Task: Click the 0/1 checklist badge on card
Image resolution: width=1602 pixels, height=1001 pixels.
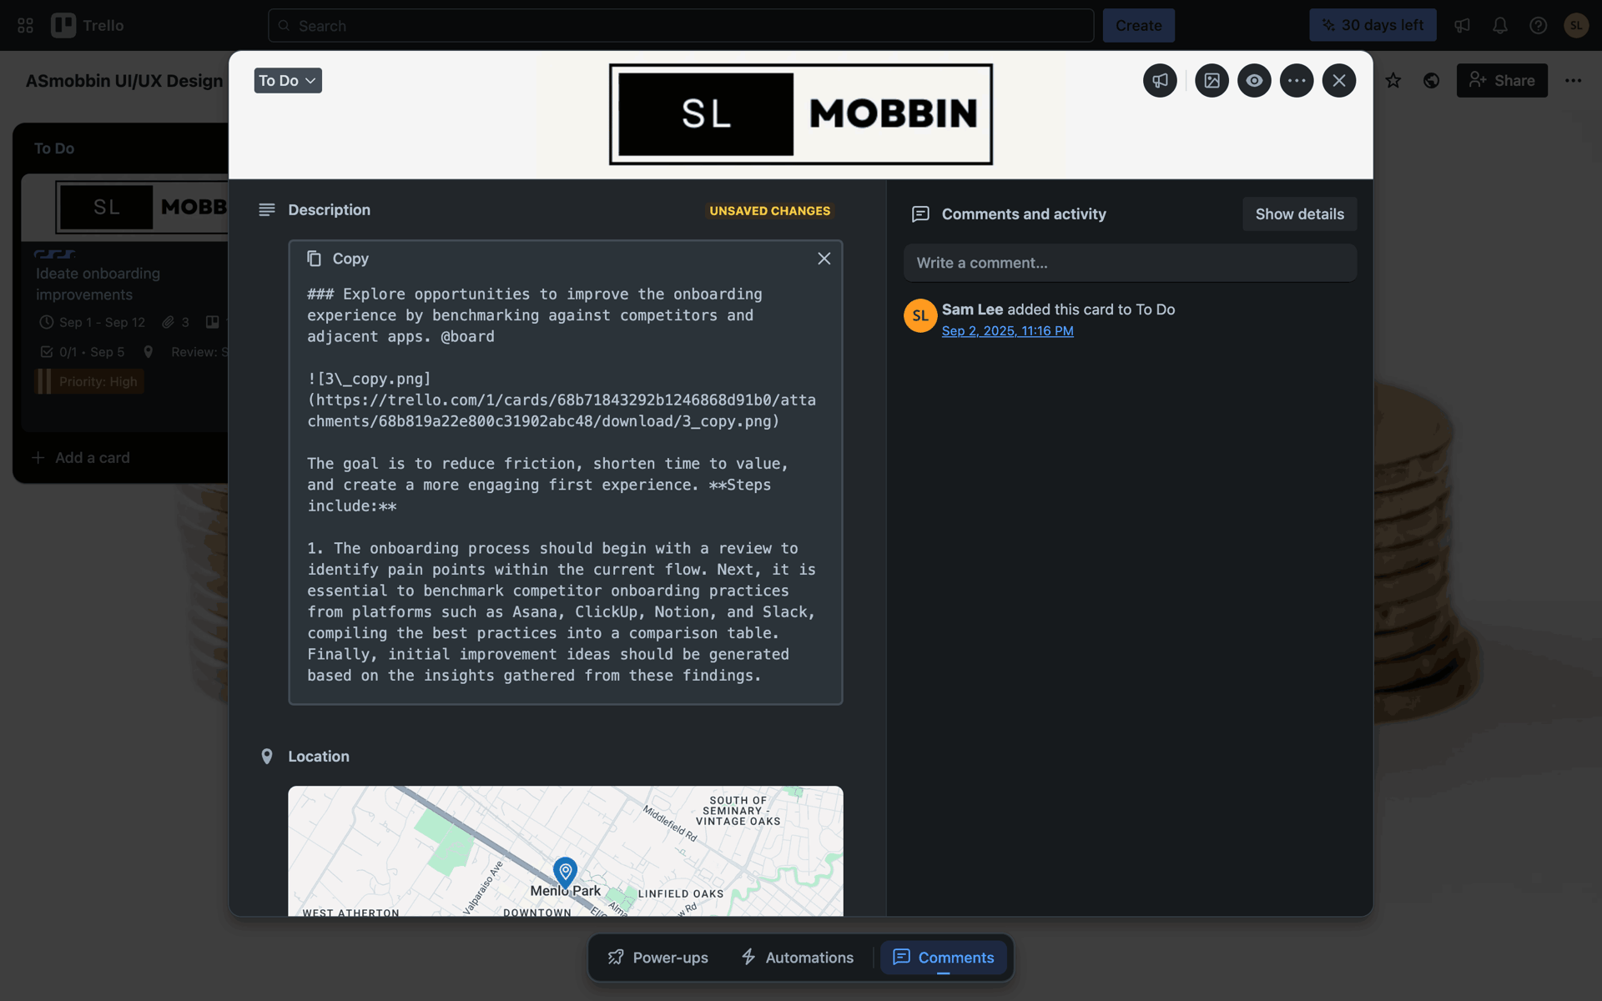Action: [x=83, y=353]
